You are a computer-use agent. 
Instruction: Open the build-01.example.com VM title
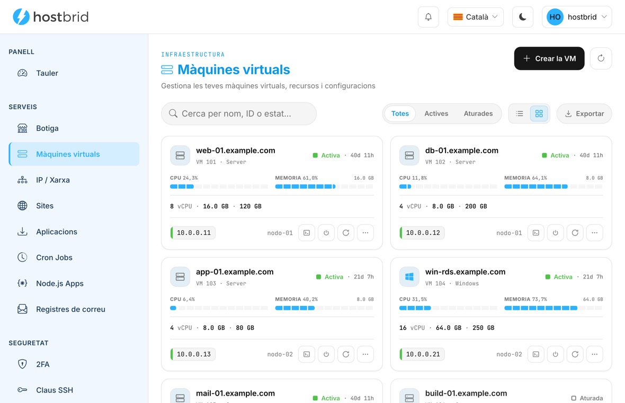[x=466, y=393]
